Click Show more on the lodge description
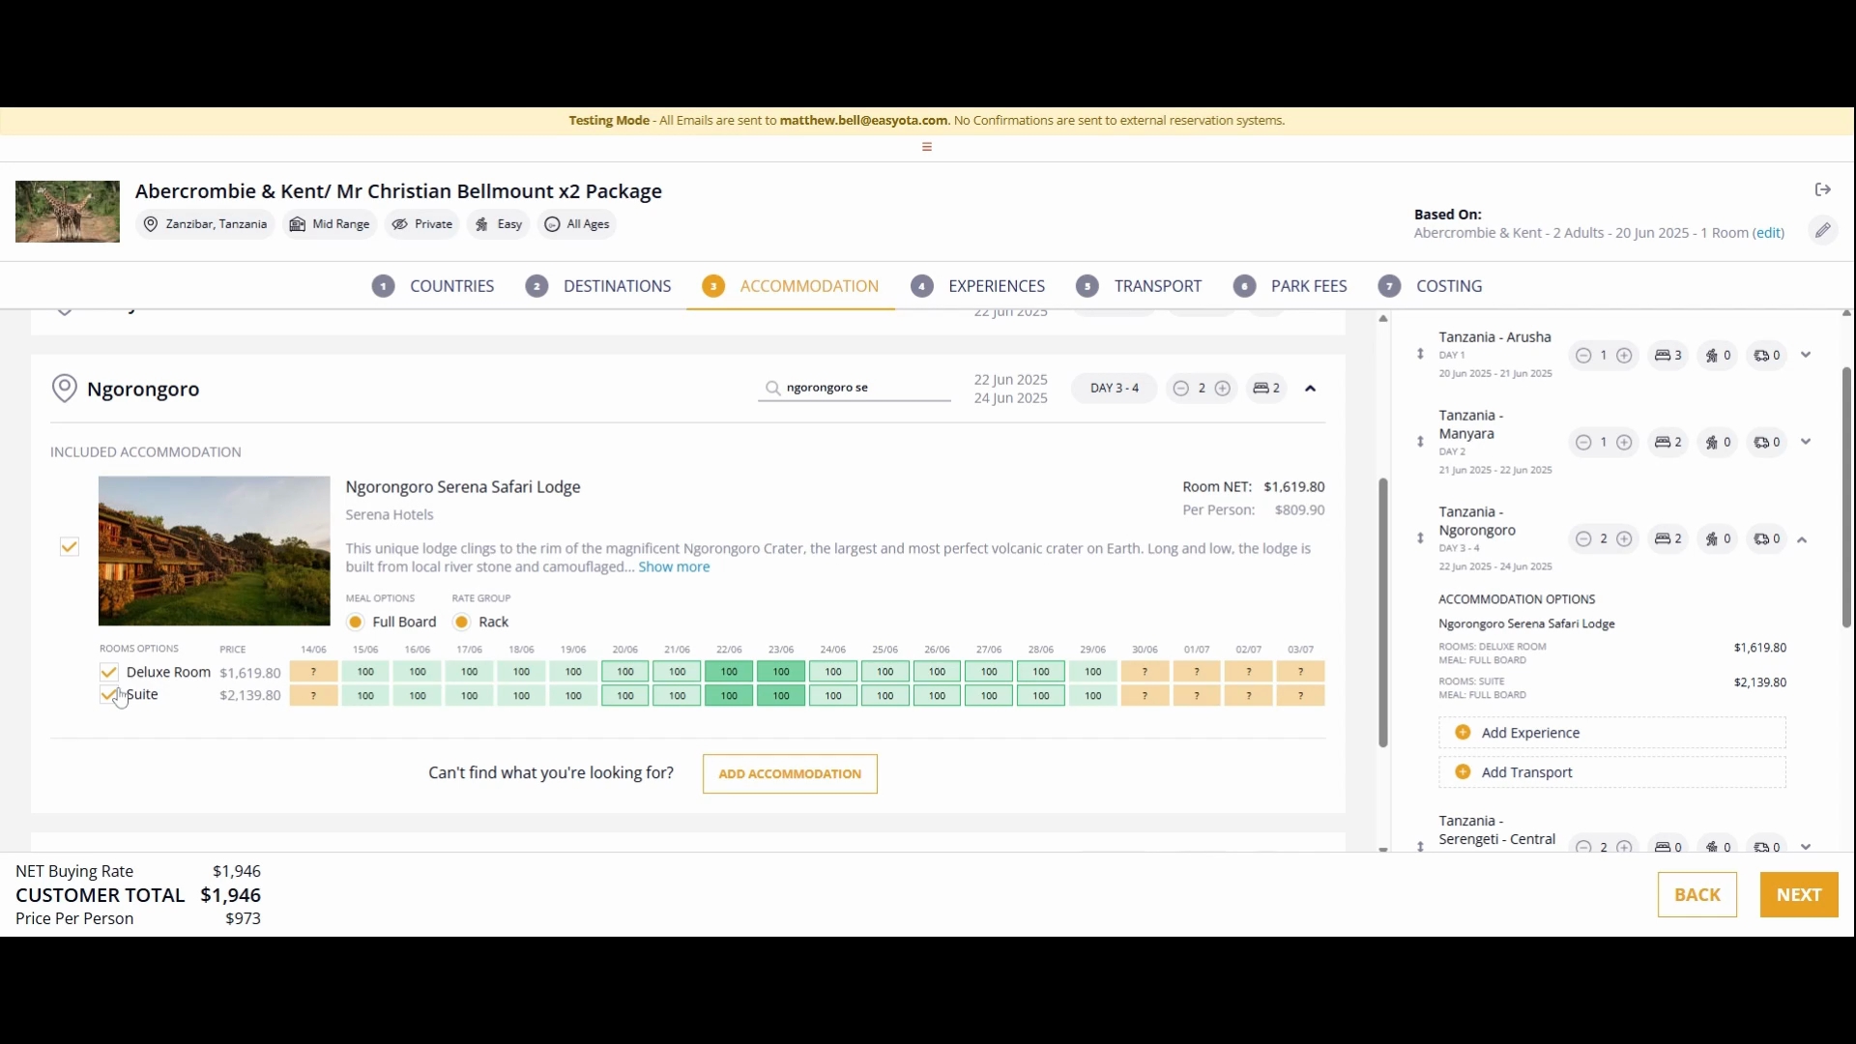 [674, 567]
